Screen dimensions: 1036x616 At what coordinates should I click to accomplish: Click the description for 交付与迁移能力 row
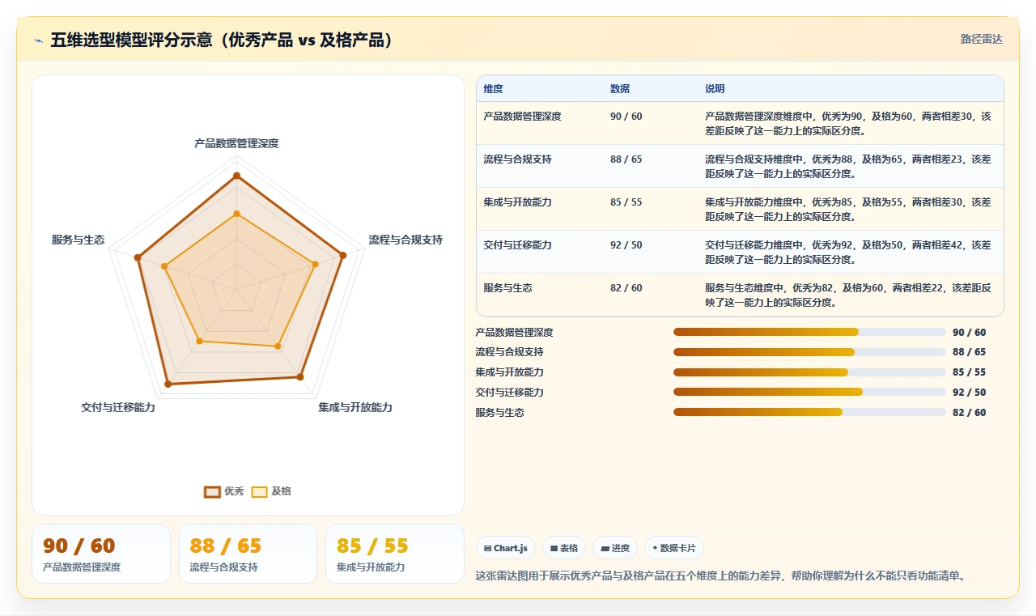click(847, 252)
